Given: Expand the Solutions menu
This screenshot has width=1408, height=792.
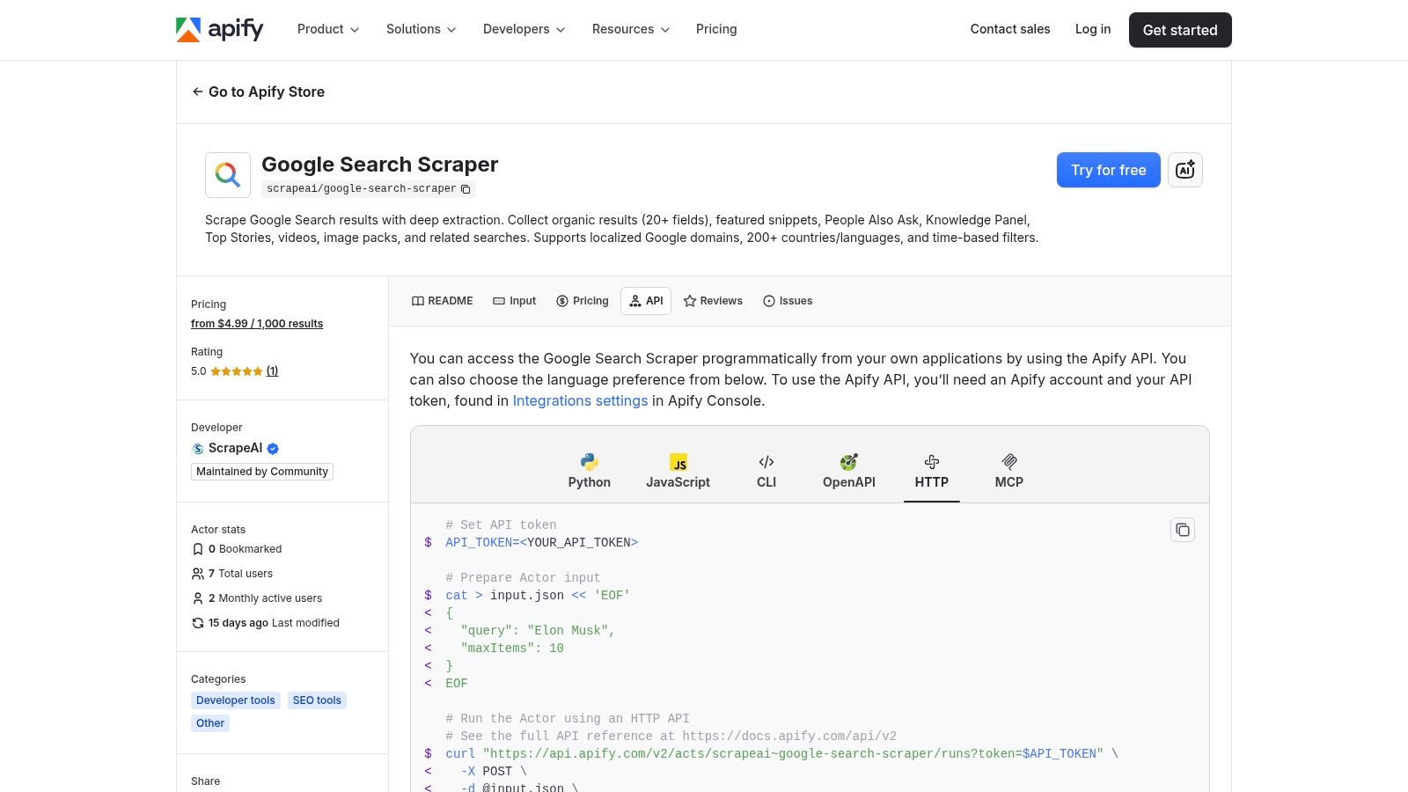Looking at the screenshot, I should [422, 29].
